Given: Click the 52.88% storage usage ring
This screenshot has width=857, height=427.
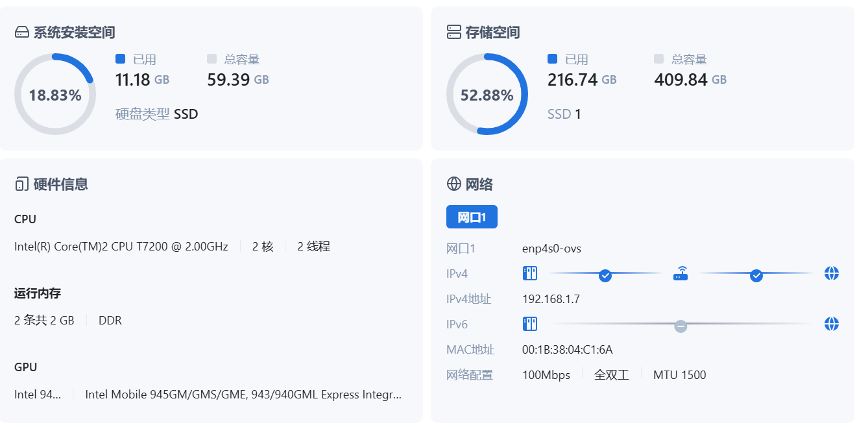Looking at the screenshot, I should (487, 93).
